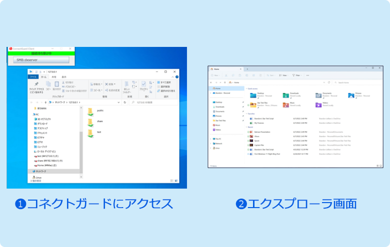Open the public shared folder

pyautogui.click(x=95, y=111)
